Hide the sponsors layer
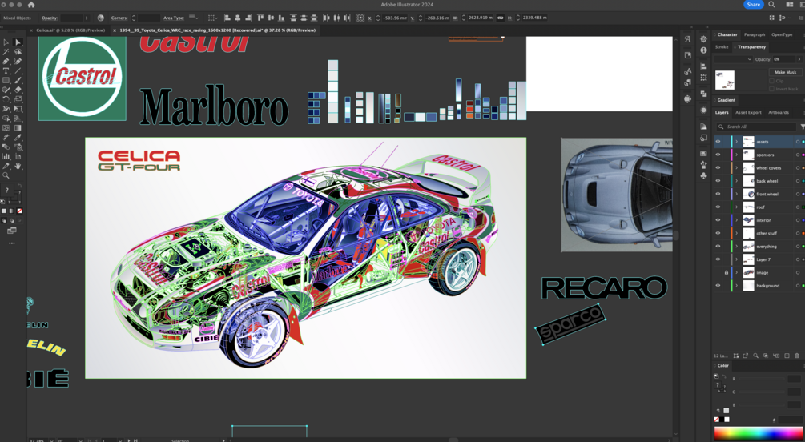 click(x=718, y=155)
